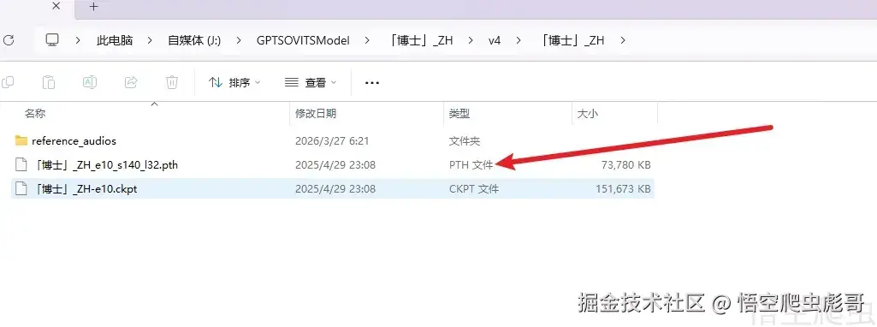Click the 文件夹 type cell

pos(465,141)
